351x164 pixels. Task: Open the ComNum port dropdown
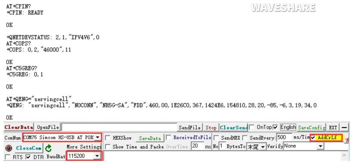tap(97, 138)
